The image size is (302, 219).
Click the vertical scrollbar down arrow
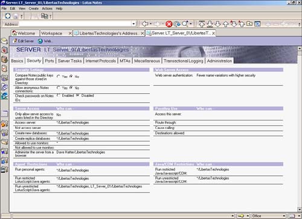point(300,209)
